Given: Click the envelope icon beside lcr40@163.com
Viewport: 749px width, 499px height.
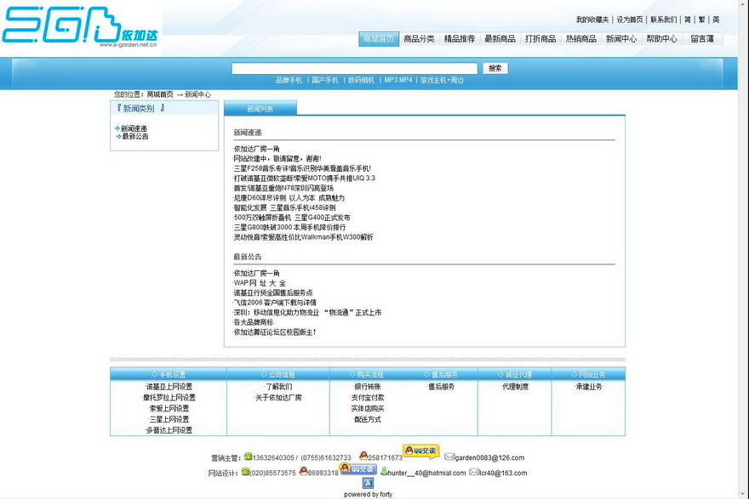Looking at the screenshot, I should pos(474,472).
